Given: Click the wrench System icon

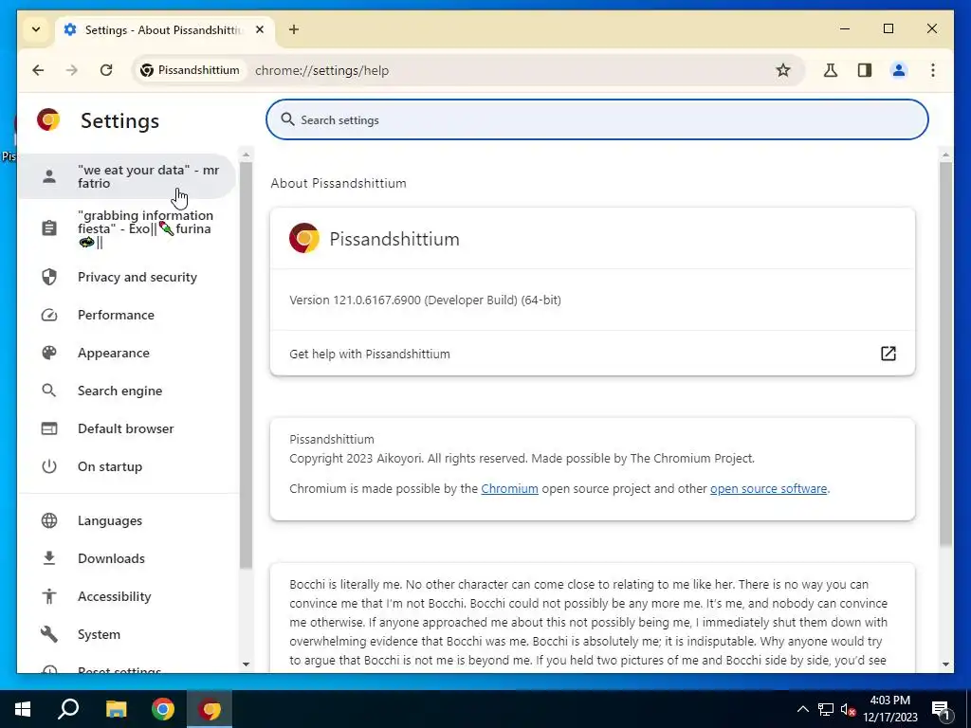Looking at the screenshot, I should (49, 634).
